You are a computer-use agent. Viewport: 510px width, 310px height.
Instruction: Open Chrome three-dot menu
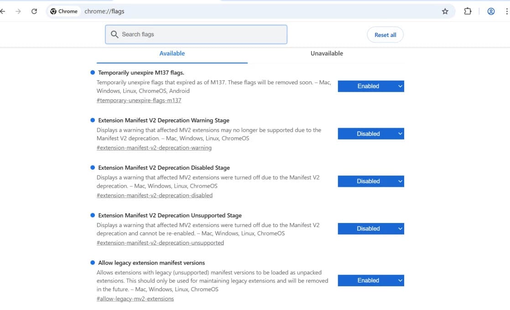(506, 11)
